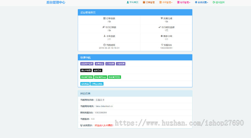The width and height of the screenshot is (251, 138).
Task: Click the 卡密总数 value 2个
Action: [109, 39]
